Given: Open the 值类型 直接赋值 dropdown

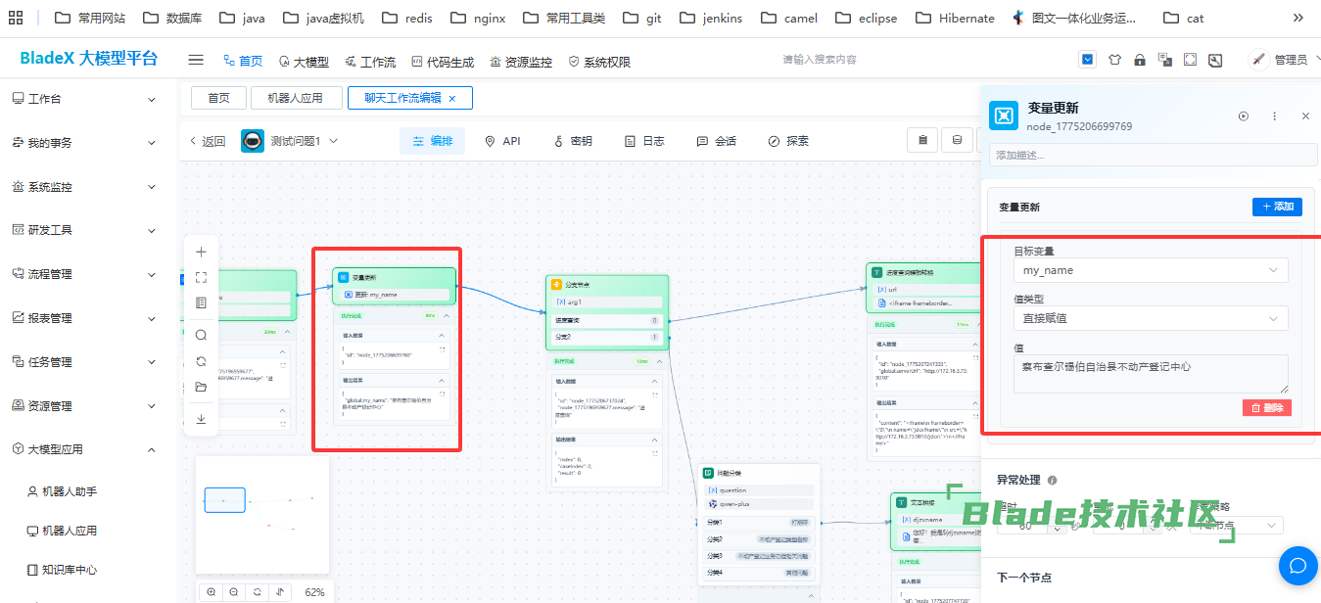Looking at the screenshot, I should 1150,318.
